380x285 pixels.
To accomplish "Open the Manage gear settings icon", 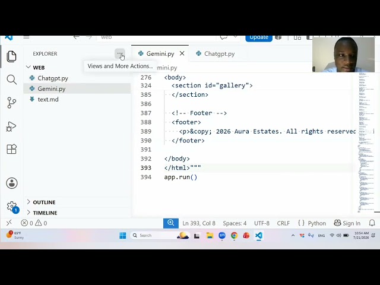I will coord(12,207).
